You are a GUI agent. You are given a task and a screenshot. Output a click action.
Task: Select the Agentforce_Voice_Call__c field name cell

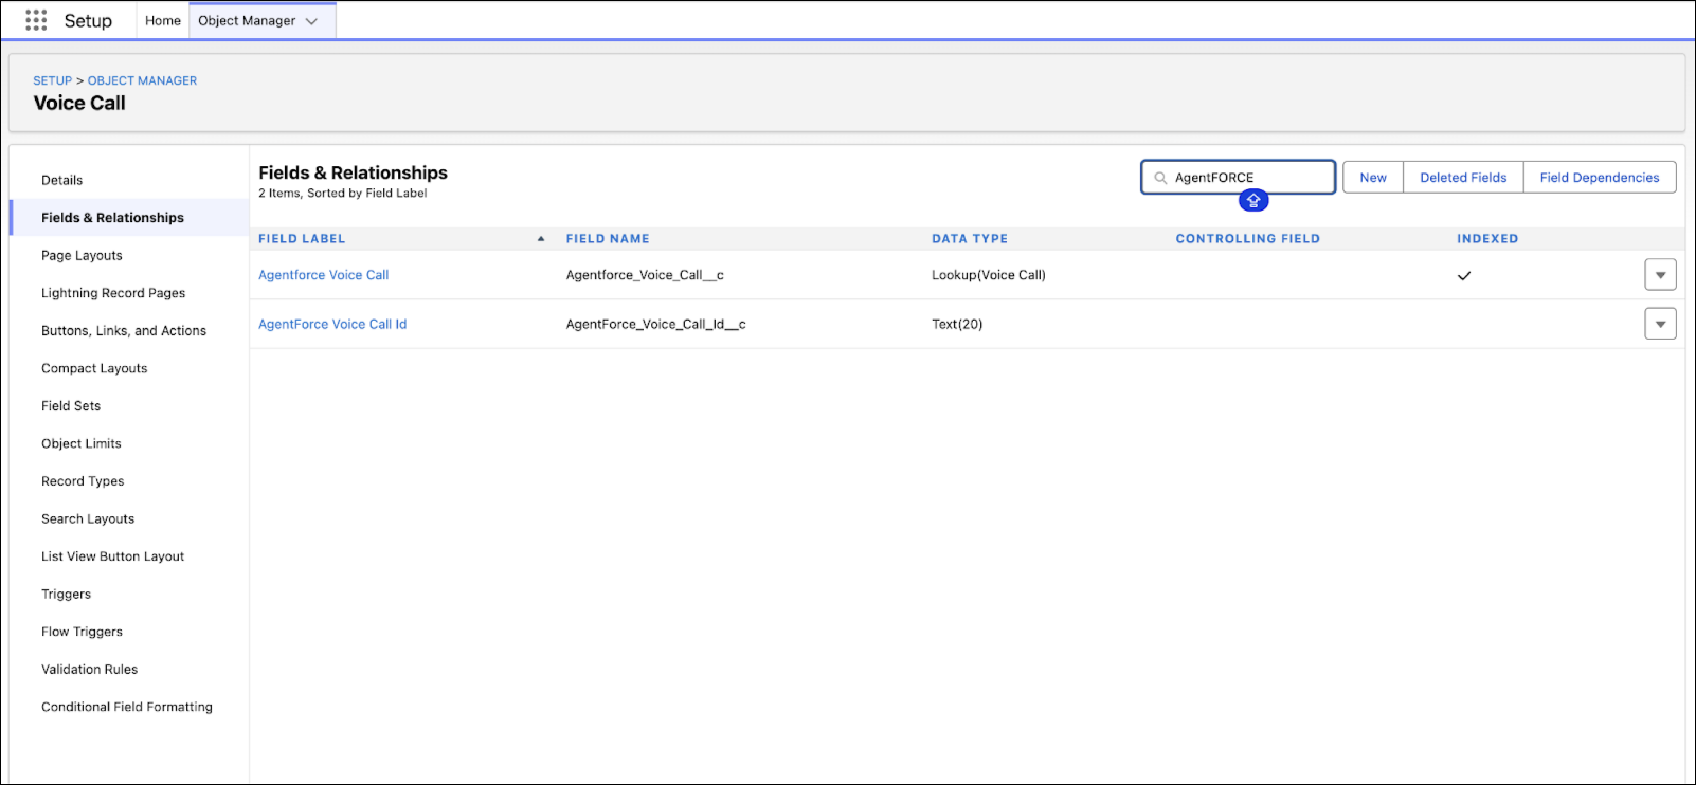coord(645,275)
